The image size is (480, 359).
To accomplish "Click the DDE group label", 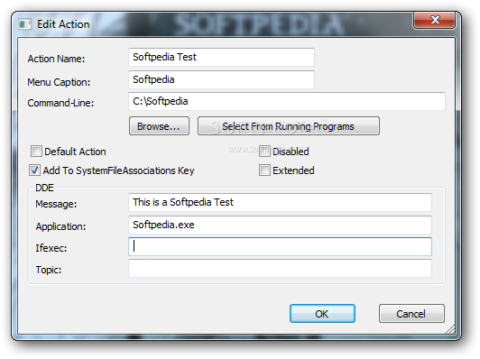I will [44, 188].
